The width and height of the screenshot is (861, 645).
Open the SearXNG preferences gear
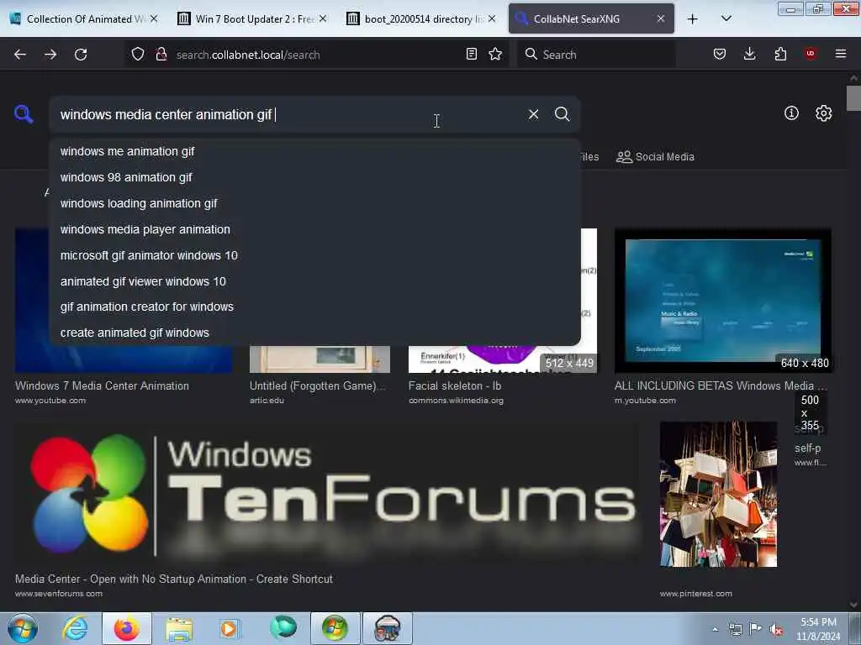[x=823, y=113]
